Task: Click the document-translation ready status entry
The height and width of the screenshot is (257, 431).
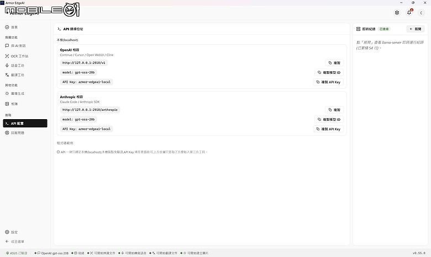Action: (163, 253)
